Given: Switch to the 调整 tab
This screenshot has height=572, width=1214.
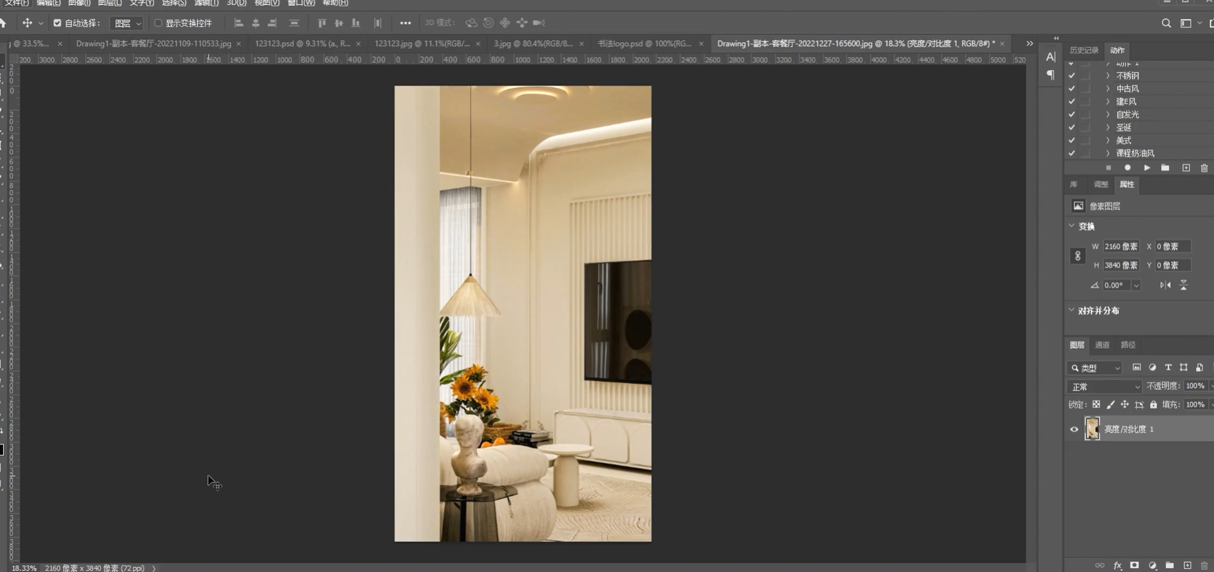Looking at the screenshot, I should tap(1100, 184).
